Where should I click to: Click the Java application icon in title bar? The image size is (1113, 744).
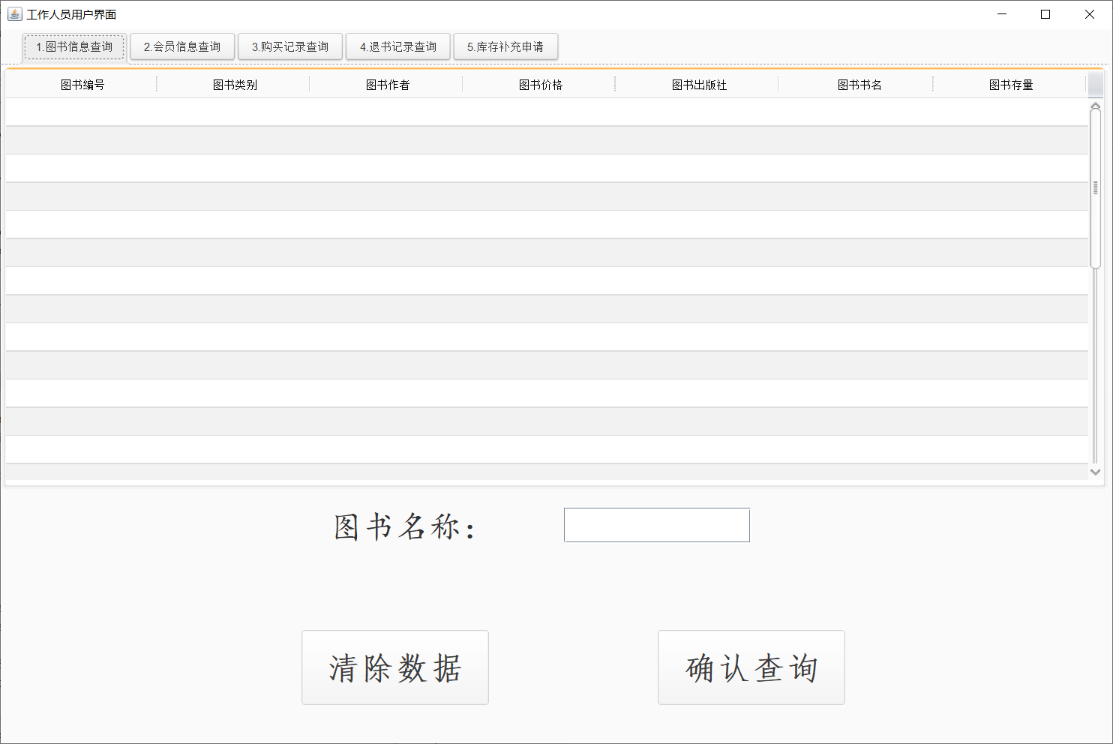14,14
